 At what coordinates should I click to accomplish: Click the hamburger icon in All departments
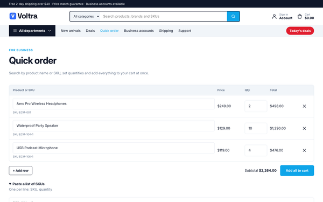pos(15,31)
